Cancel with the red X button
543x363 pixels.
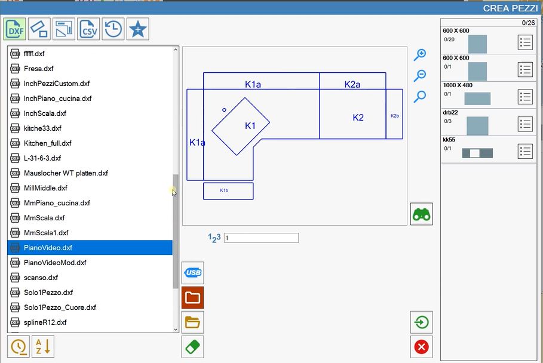click(x=422, y=347)
